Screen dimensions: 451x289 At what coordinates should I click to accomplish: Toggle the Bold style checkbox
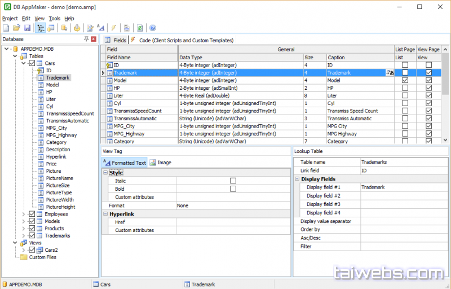click(x=233, y=189)
